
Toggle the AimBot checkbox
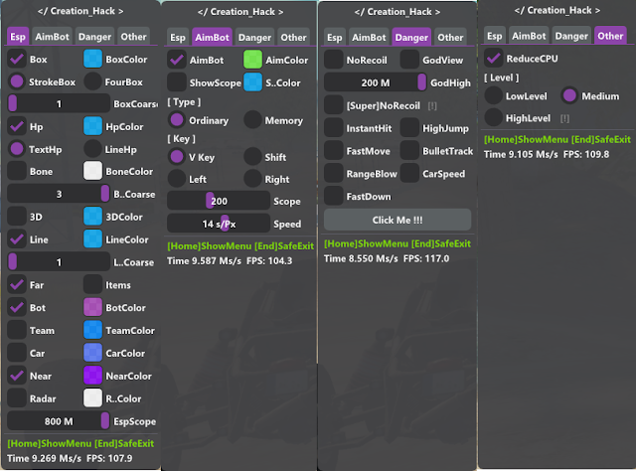pyautogui.click(x=177, y=60)
